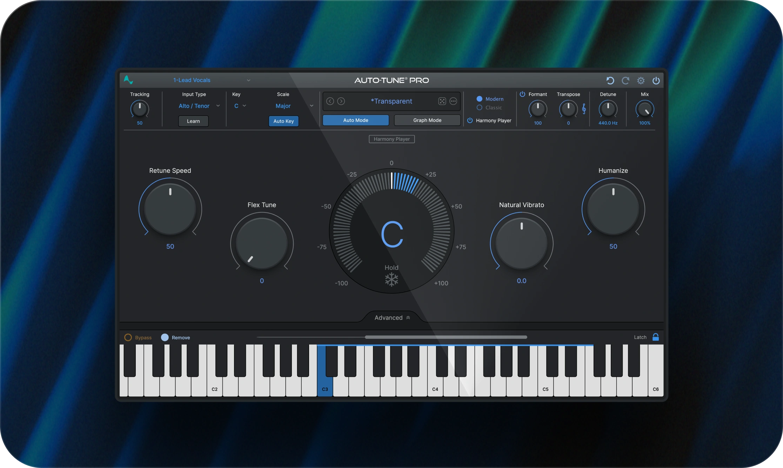The image size is (783, 468).
Task: Select the Classic radio button
Action: [x=480, y=108]
